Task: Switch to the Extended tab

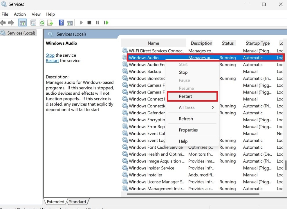Action: click(x=55, y=202)
